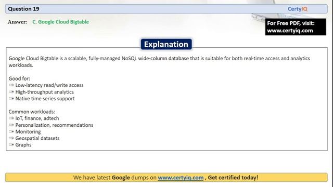Click answer text 'C. Google Cloud Bigtable'
The height and width of the screenshot is (187, 333).
[x=60, y=22]
